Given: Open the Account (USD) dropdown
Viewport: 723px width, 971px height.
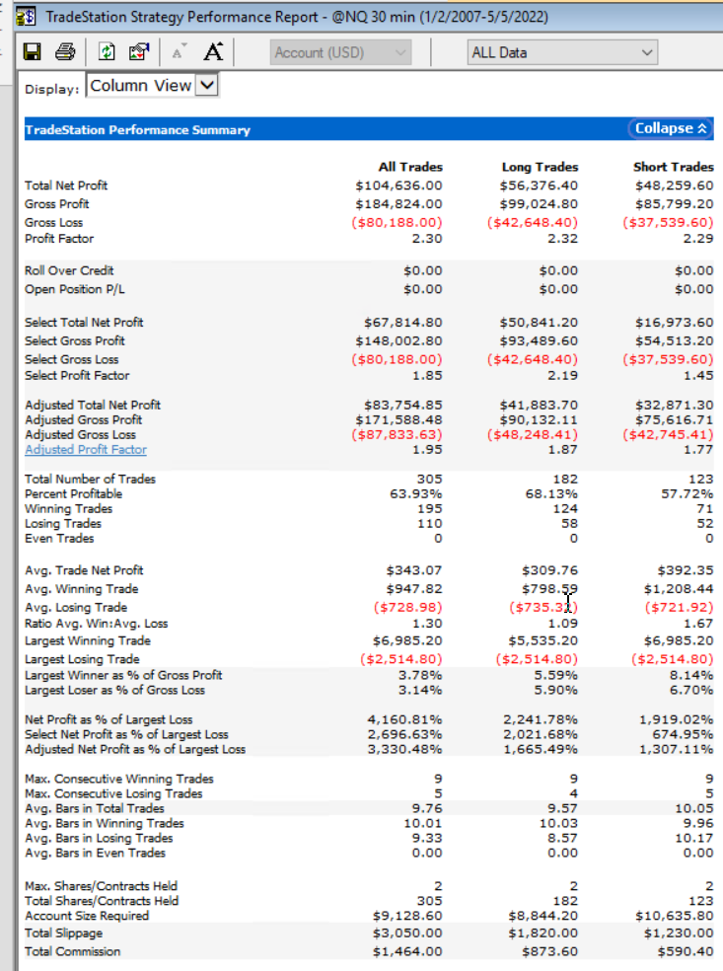Looking at the screenshot, I should 341,52.
